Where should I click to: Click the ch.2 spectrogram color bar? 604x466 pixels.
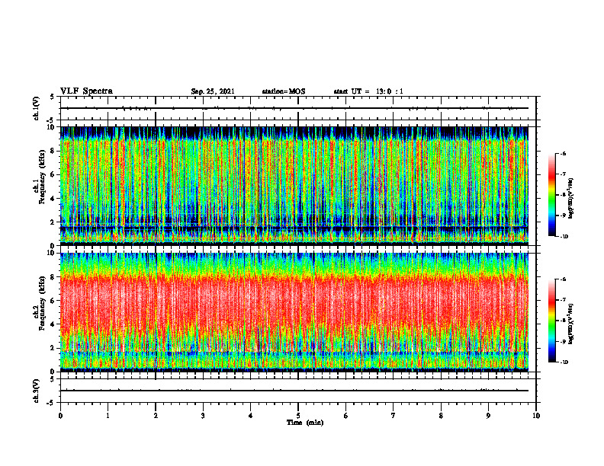point(551,321)
